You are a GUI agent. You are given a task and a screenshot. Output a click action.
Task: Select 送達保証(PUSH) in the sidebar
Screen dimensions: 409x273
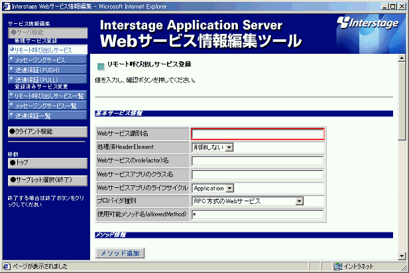pyautogui.click(x=48, y=70)
